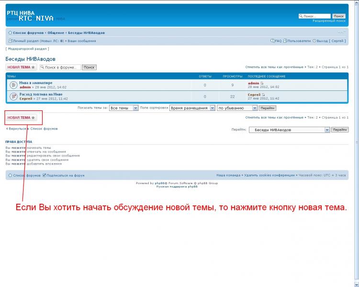Click the magnifier icon in the top search box

tap(301, 16)
